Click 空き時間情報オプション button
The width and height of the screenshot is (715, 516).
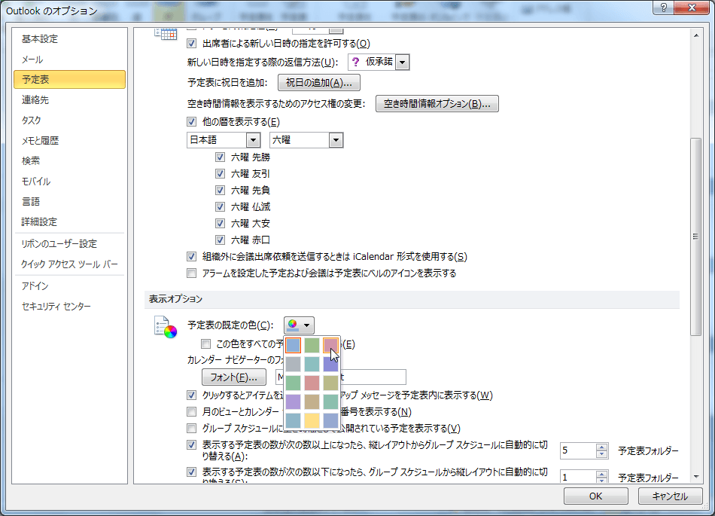pyautogui.click(x=437, y=103)
